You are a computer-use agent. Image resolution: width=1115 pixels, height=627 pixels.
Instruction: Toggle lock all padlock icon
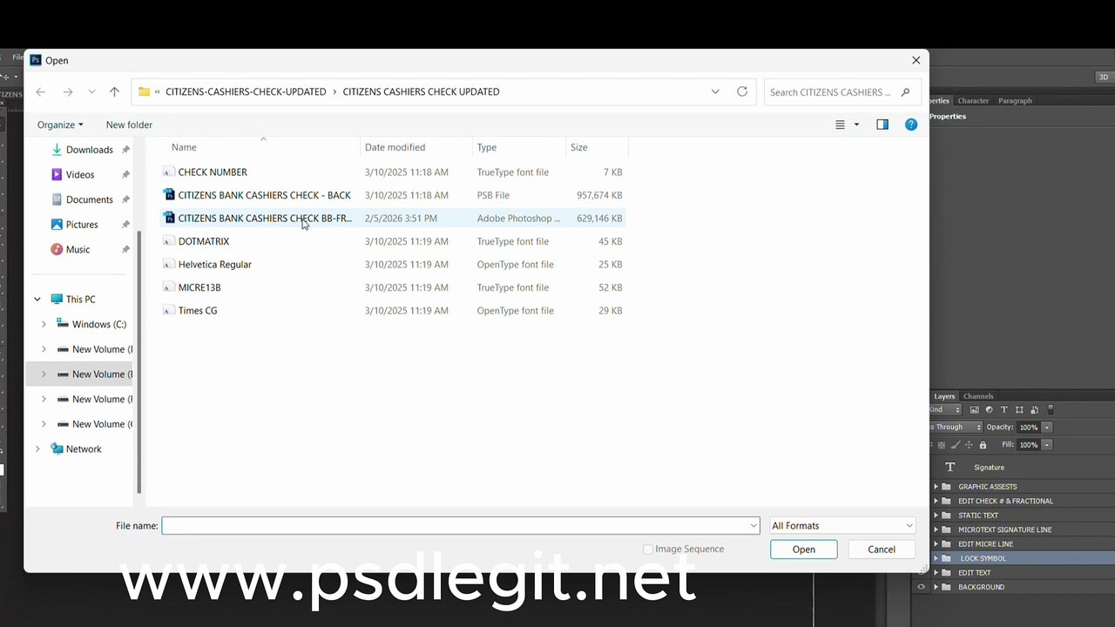coord(983,445)
